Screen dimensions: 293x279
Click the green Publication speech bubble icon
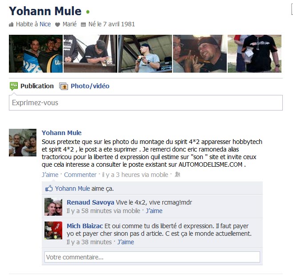point(14,86)
